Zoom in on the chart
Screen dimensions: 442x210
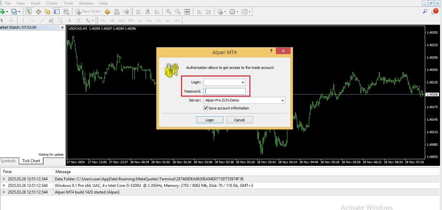tap(168, 12)
